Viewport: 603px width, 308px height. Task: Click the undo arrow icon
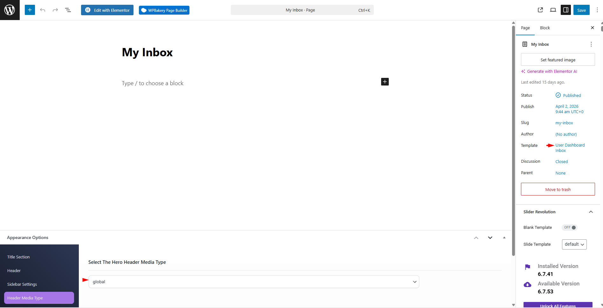coord(43,10)
